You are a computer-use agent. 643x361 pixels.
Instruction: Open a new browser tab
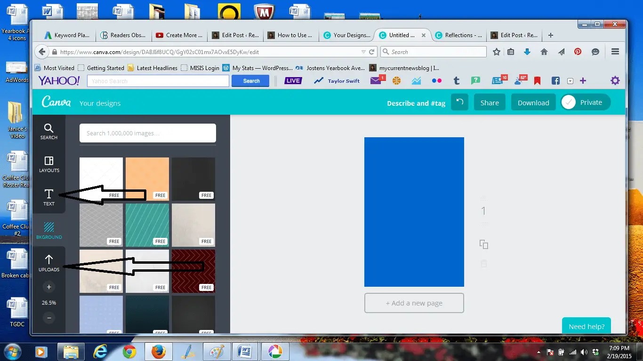tap(551, 35)
